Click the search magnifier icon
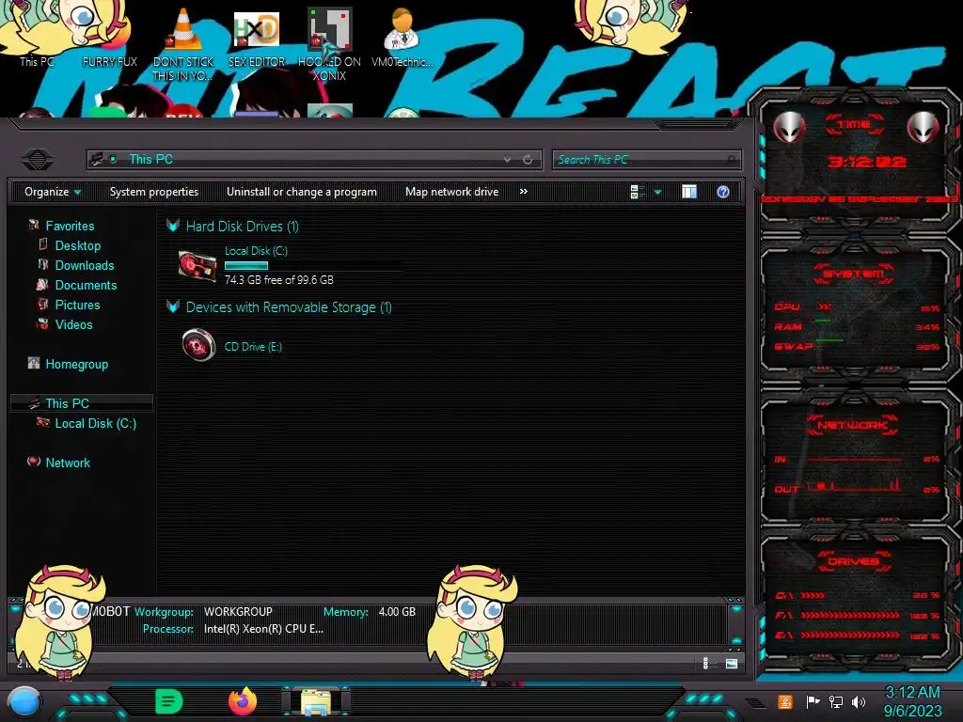This screenshot has height=722, width=963. point(730,160)
